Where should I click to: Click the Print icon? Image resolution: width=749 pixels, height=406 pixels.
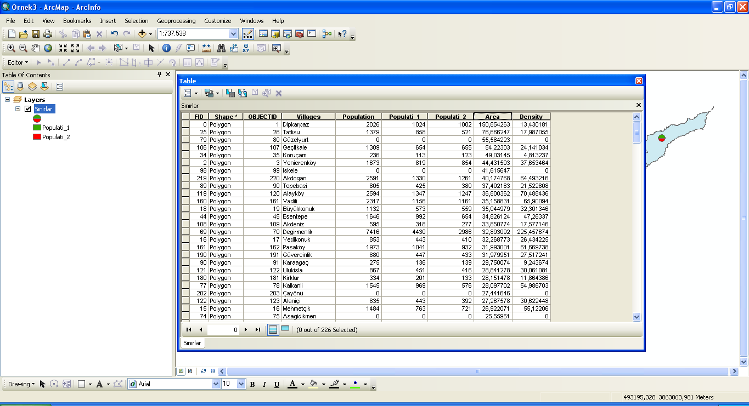pos(48,34)
